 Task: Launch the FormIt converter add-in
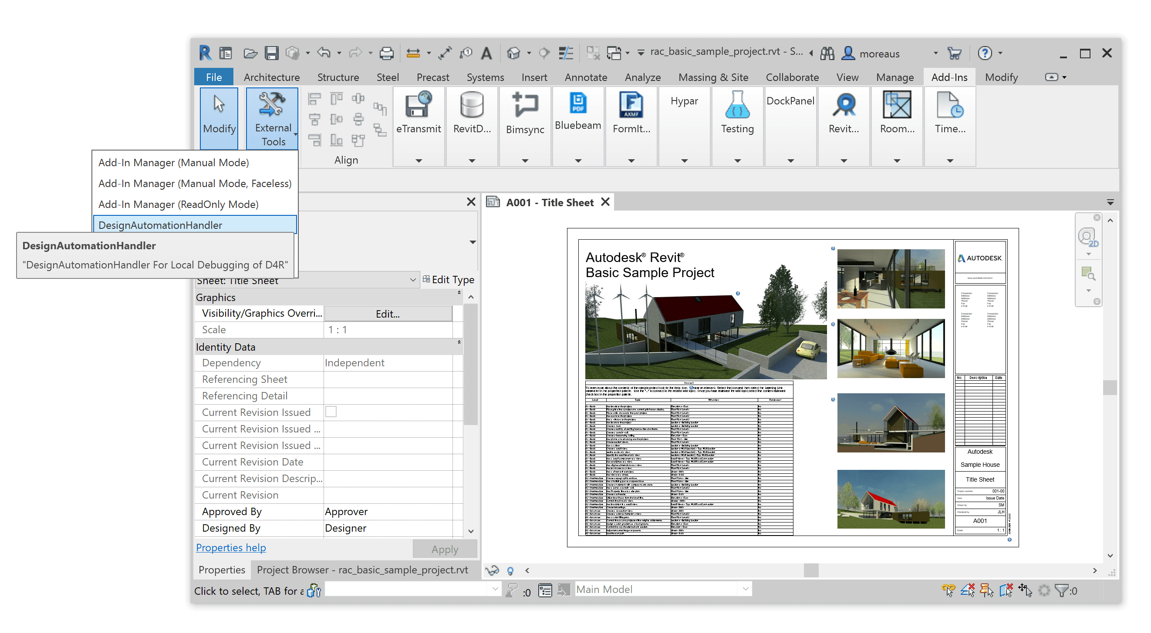pos(631,113)
